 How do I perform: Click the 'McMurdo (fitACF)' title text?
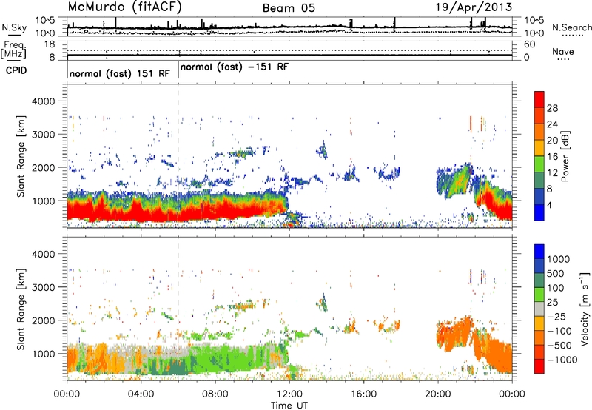point(125,7)
